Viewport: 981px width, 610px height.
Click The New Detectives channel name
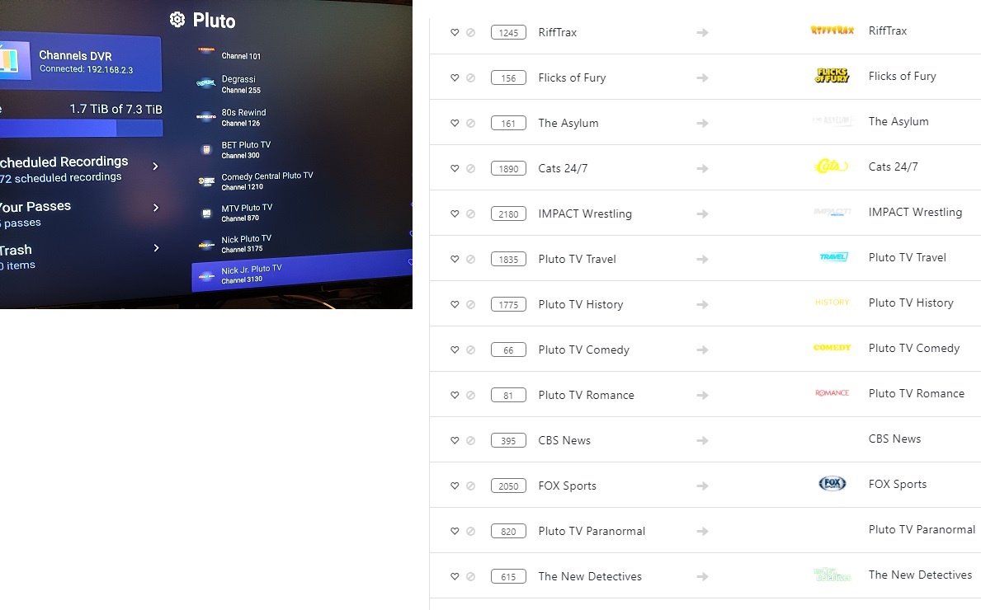[x=590, y=576]
